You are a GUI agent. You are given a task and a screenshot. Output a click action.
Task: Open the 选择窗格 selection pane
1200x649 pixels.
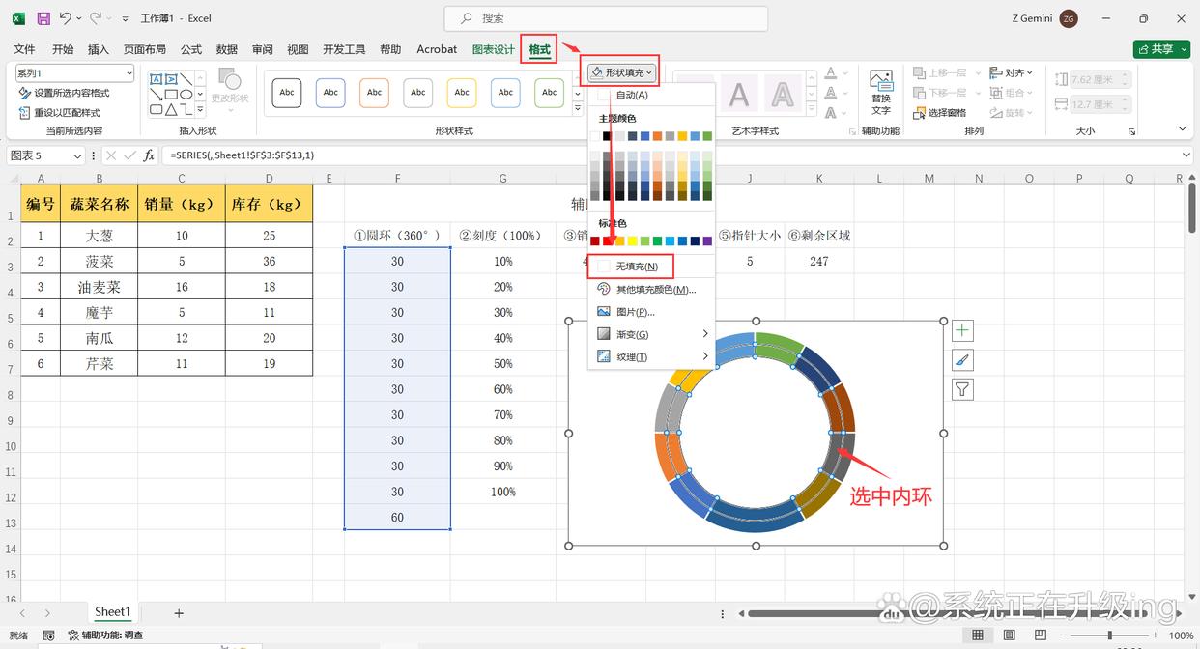(938, 113)
